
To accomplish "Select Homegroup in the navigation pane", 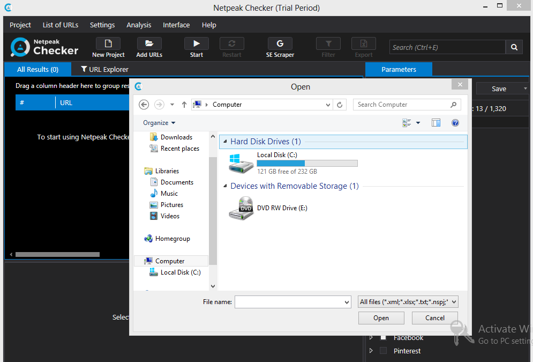I will pyautogui.click(x=172, y=239).
